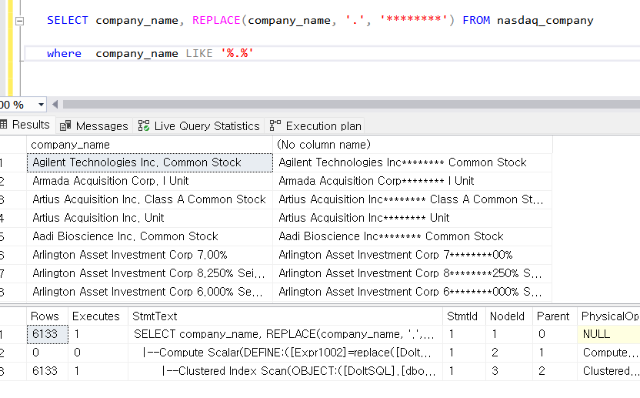Click the Execution plan icon

(x=275, y=125)
